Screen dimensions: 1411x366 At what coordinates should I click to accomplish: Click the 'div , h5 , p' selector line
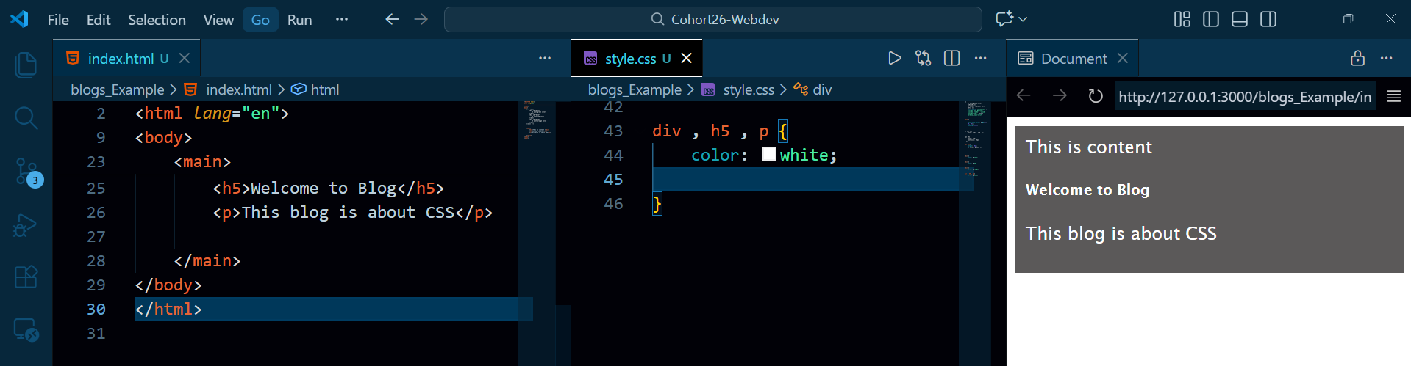720,131
